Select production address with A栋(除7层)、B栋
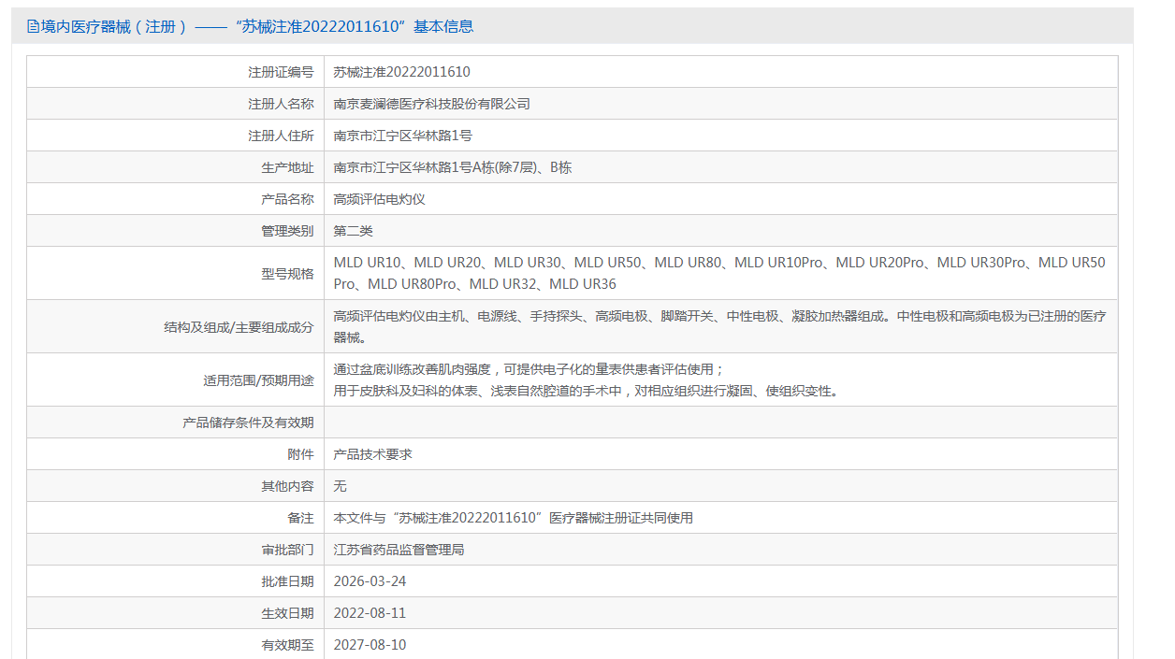This screenshot has width=1175, height=659. click(x=453, y=167)
